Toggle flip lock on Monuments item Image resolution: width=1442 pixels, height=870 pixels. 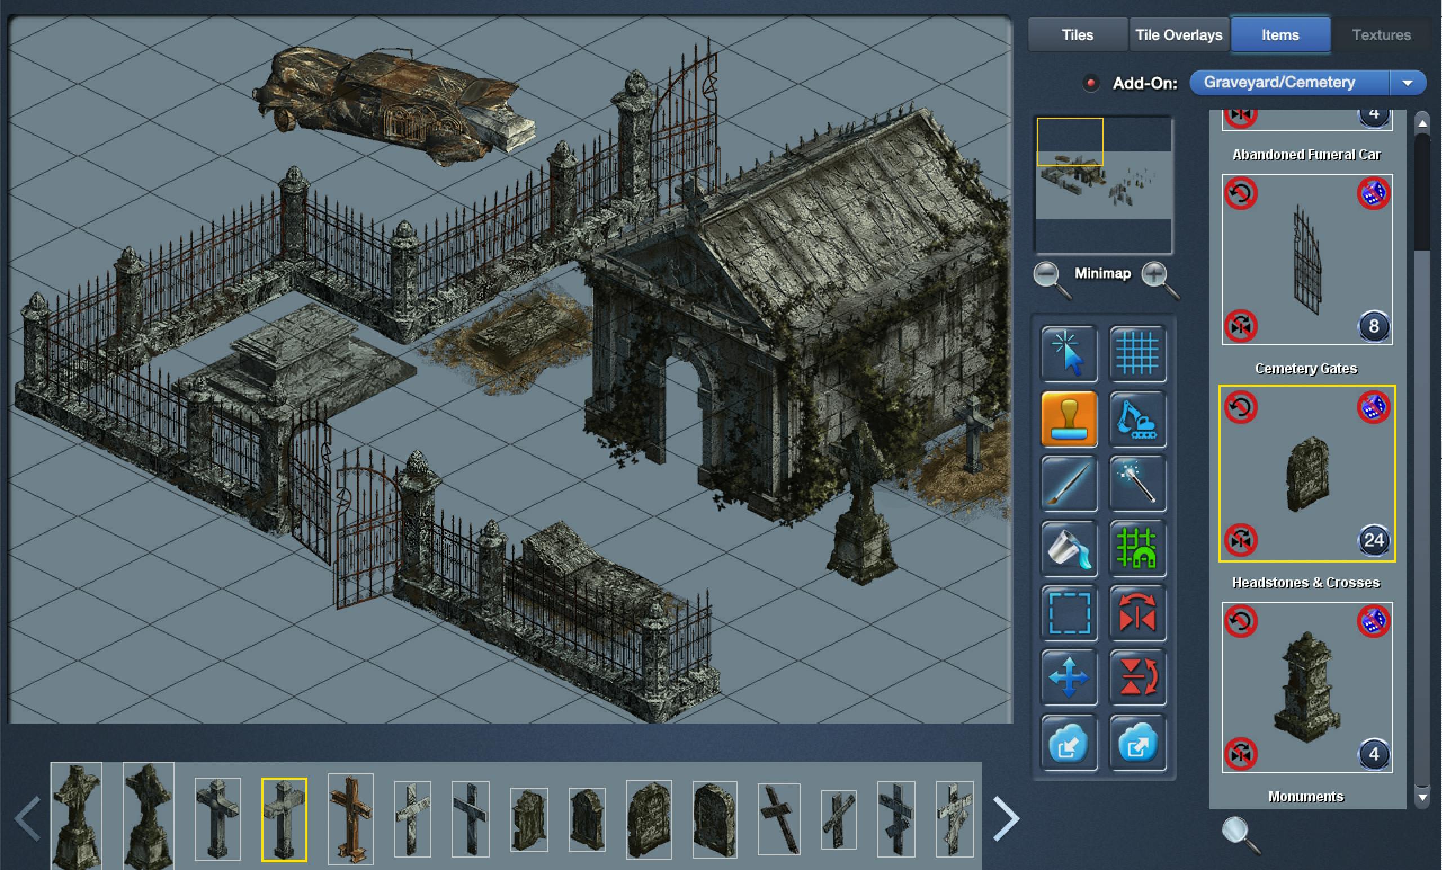pyautogui.click(x=1240, y=754)
